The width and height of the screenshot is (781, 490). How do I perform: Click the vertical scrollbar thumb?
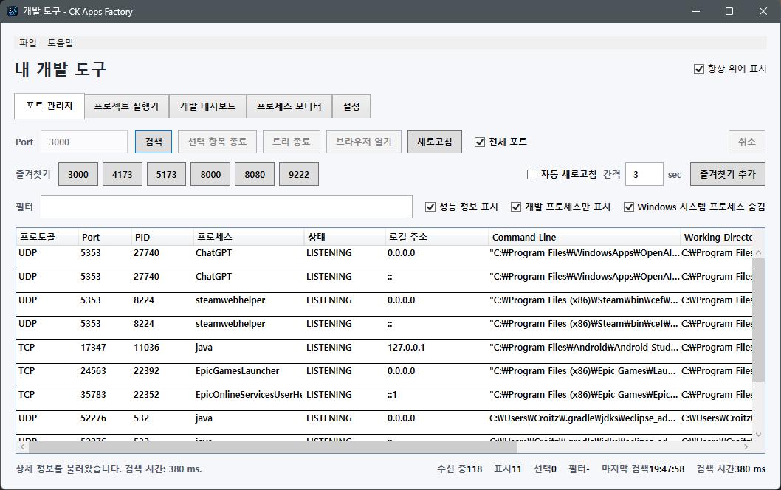pos(759,320)
